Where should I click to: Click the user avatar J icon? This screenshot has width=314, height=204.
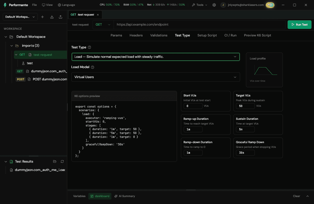coord(223,5)
